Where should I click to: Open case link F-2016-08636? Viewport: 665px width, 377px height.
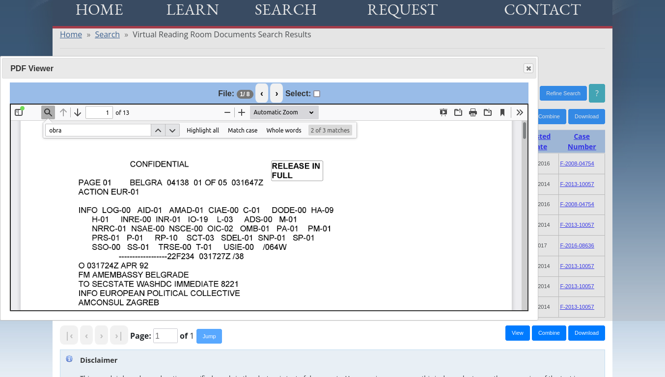coord(577,245)
